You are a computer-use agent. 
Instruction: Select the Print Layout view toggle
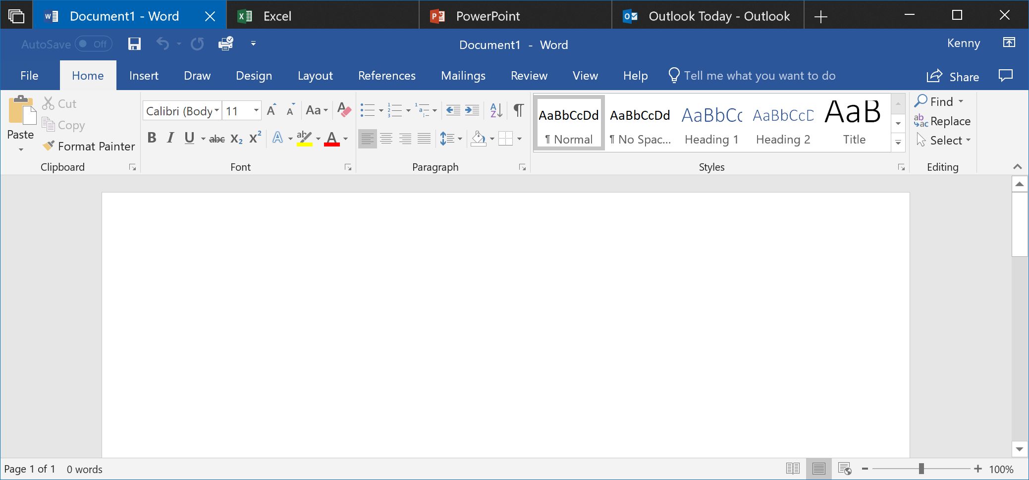[x=819, y=468]
